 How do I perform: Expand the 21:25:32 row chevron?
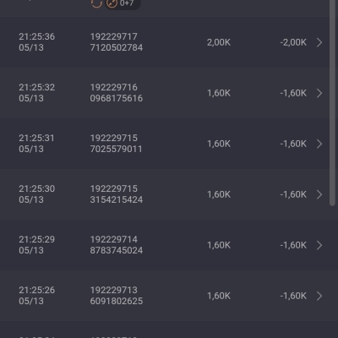(319, 93)
